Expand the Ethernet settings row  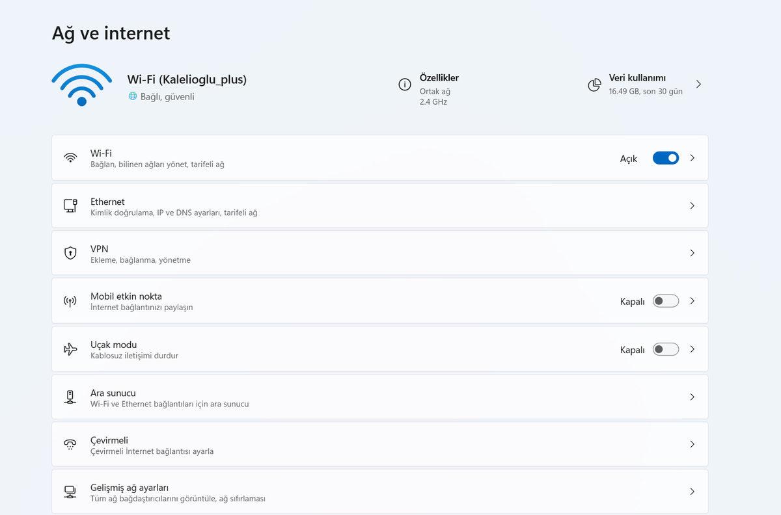pos(692,205)
